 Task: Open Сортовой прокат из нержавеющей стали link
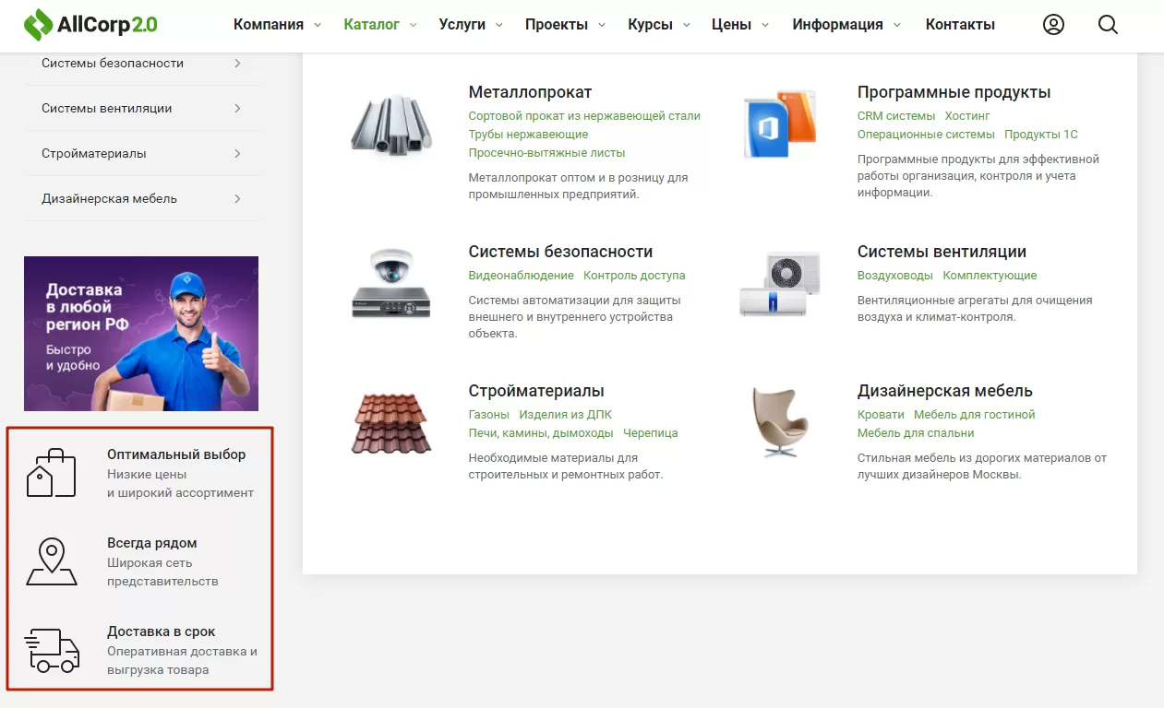(584, 116)
